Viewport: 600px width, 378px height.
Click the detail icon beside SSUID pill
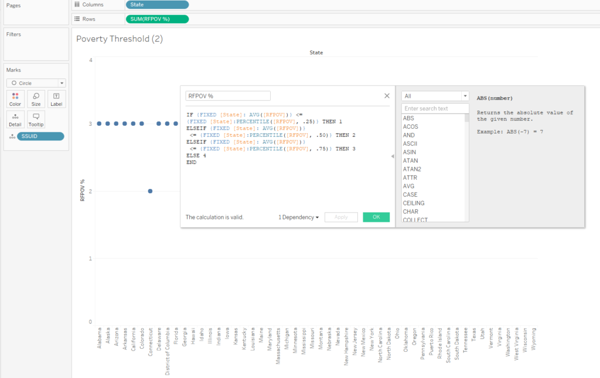[12, 136]
